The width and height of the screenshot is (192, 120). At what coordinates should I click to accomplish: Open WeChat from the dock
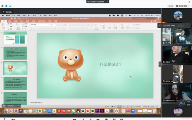pos(73,111)
